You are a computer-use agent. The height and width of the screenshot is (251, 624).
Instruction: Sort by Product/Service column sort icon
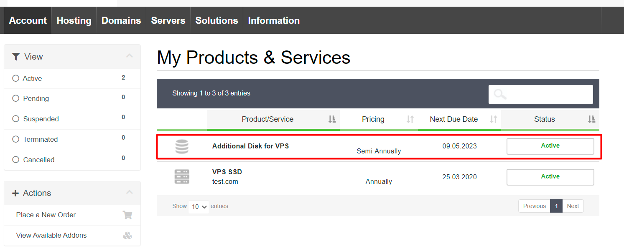(332, 119)
